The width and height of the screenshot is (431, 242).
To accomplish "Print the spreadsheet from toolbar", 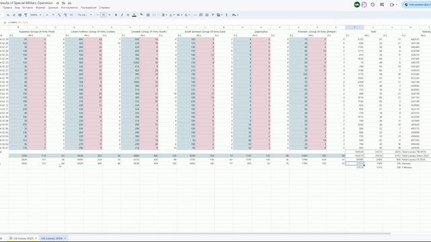I will 20,15.
